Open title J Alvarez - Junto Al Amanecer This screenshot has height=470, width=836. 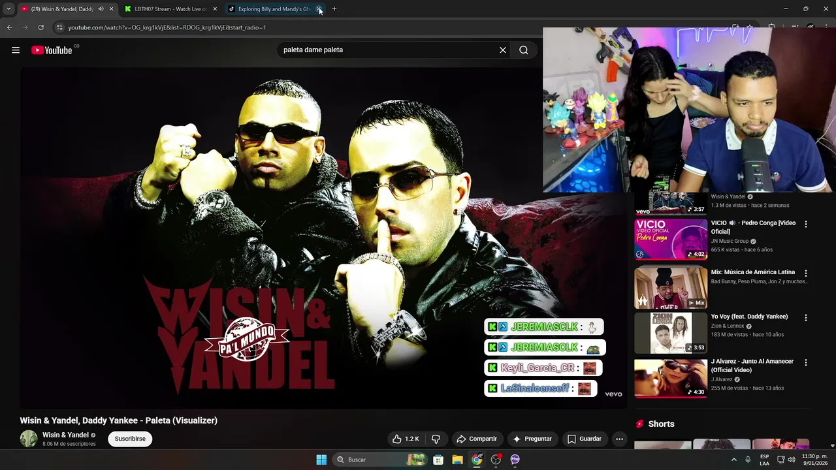752,366
